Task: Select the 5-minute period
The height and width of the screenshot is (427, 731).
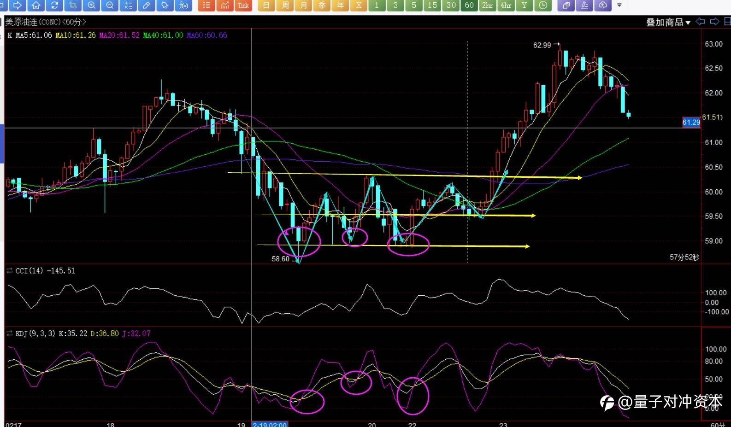Action: pos(414,5)
